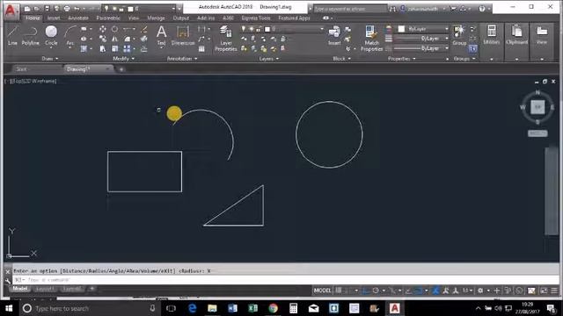Expand the Layers panel
This screenshot has height=316, width=563.
click(269, 59)
